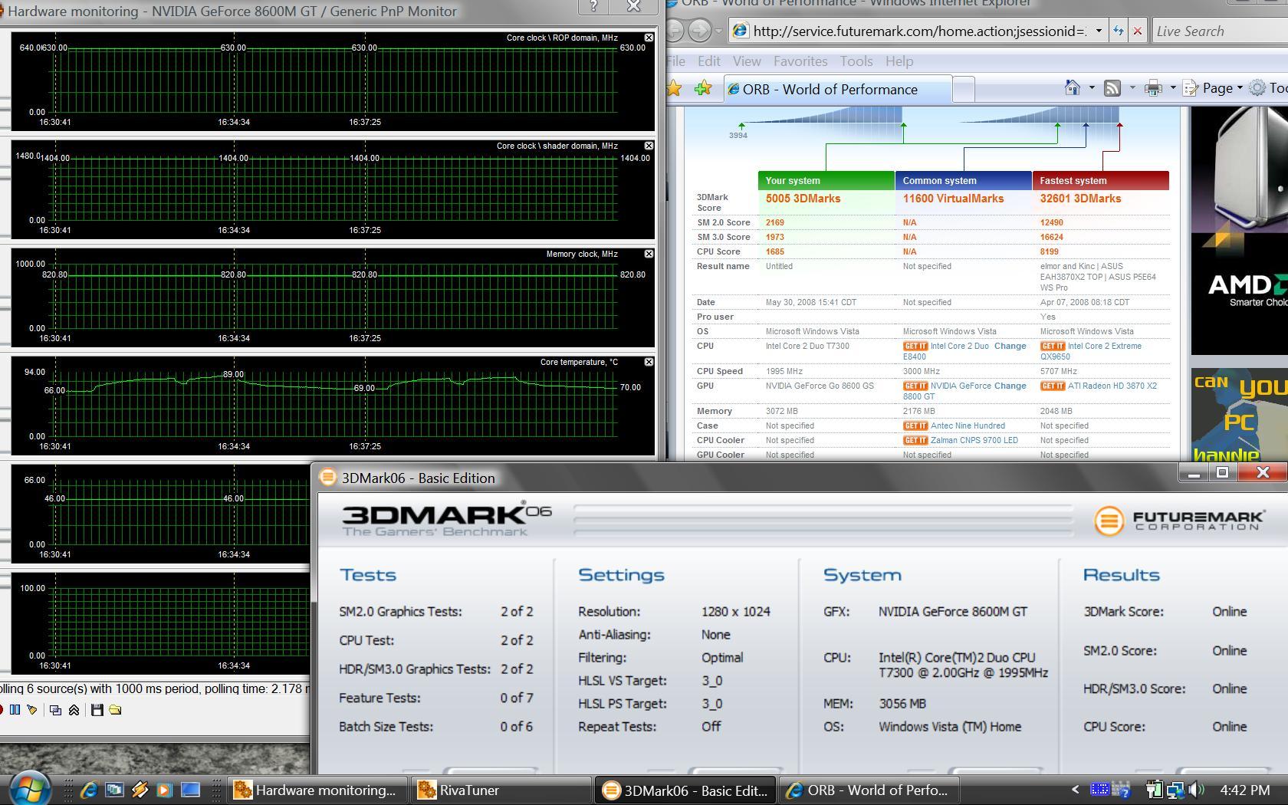Close the Memory clock graph

click(x=649, y=254)
